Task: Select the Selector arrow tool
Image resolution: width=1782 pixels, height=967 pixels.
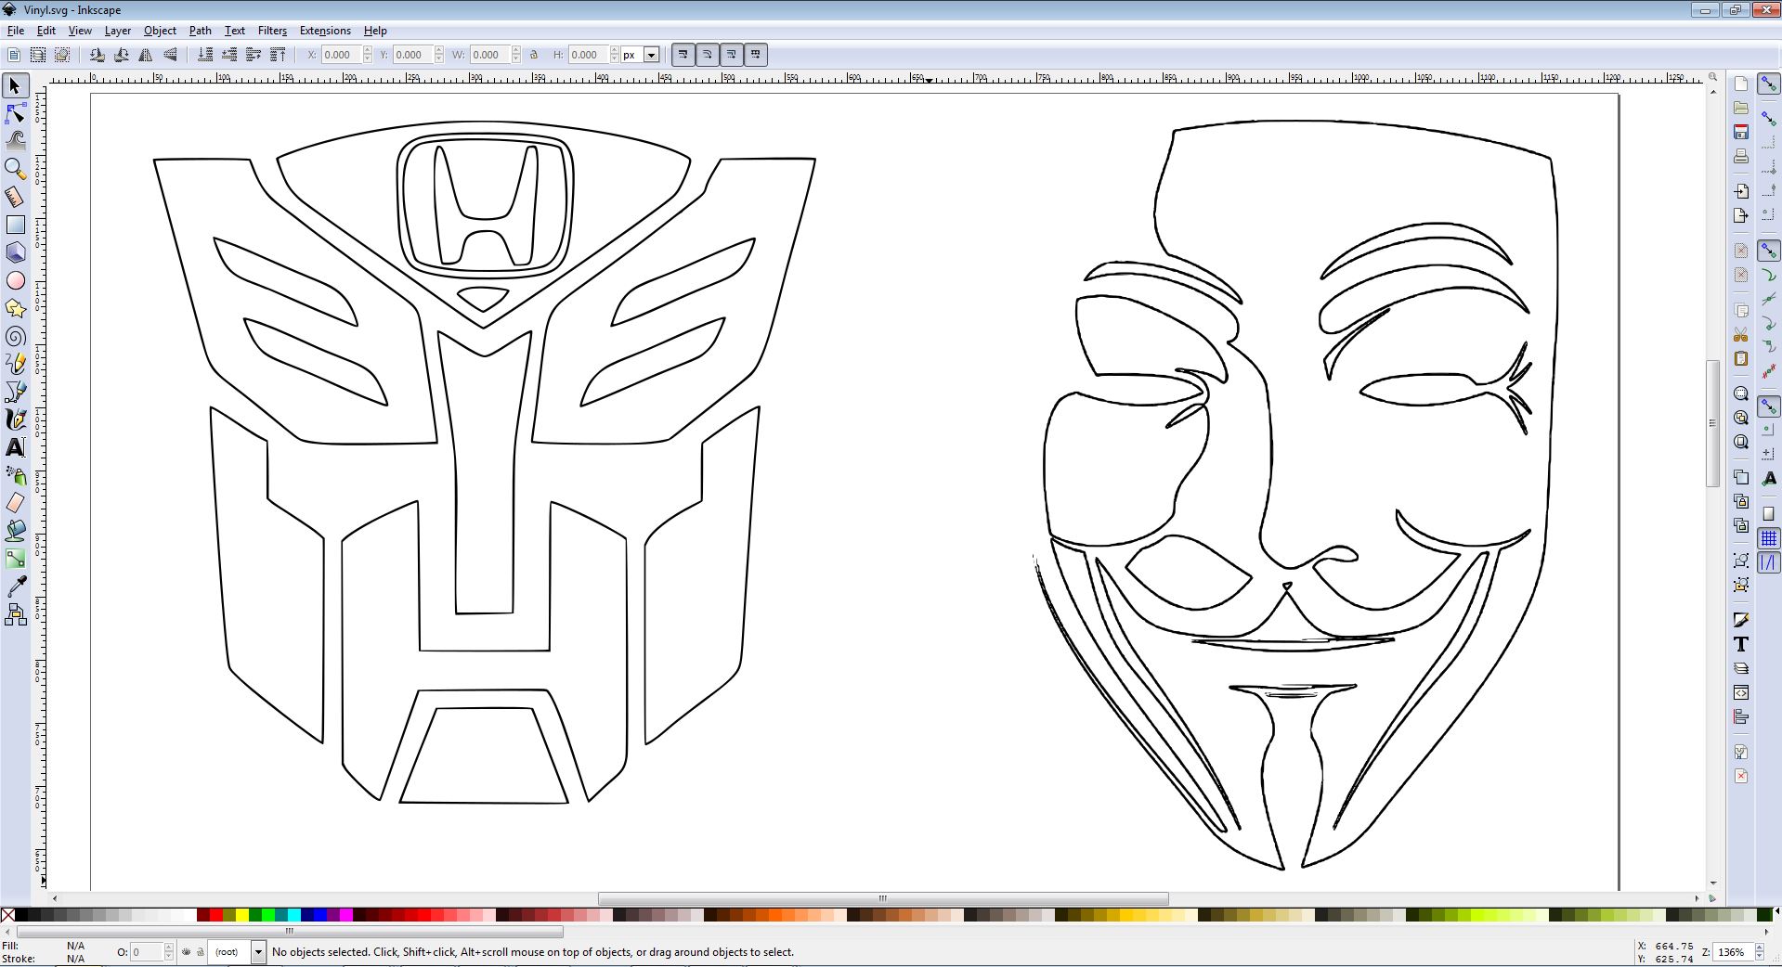Action: coord(15,86)
